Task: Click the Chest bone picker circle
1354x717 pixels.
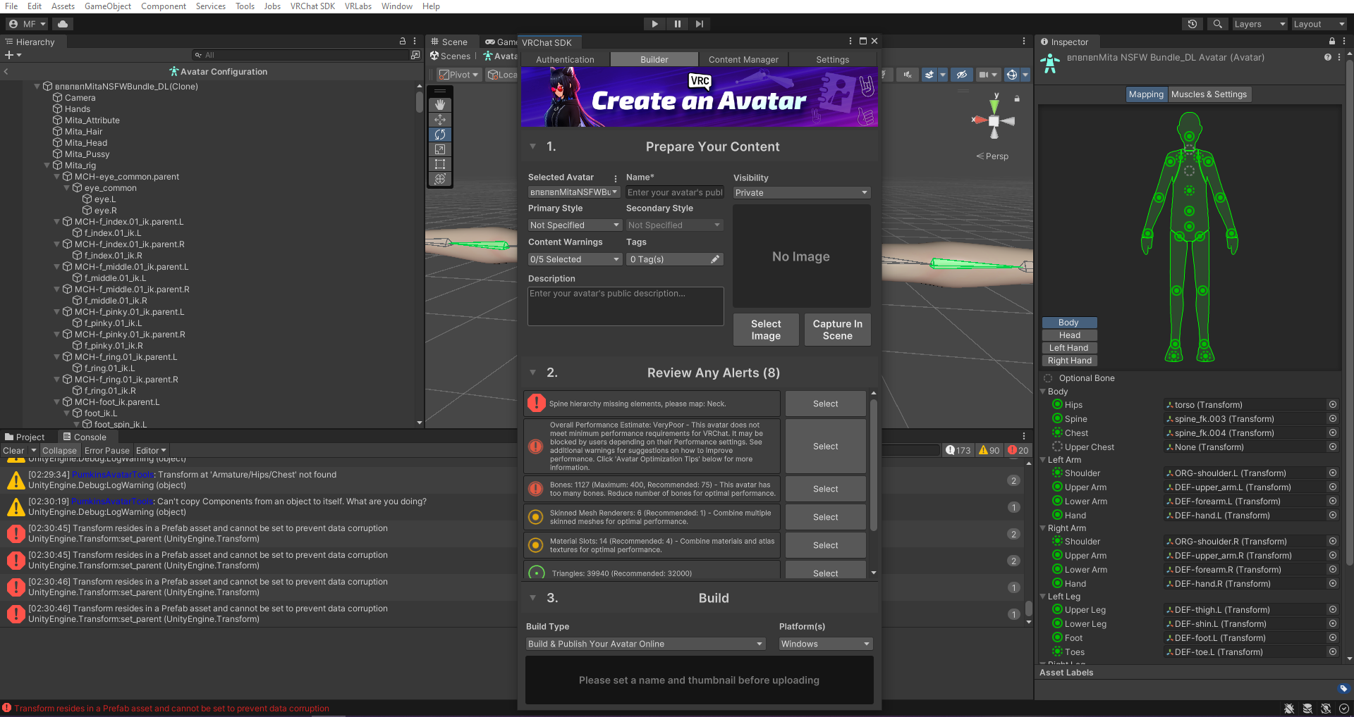Action: (1333, 433)
